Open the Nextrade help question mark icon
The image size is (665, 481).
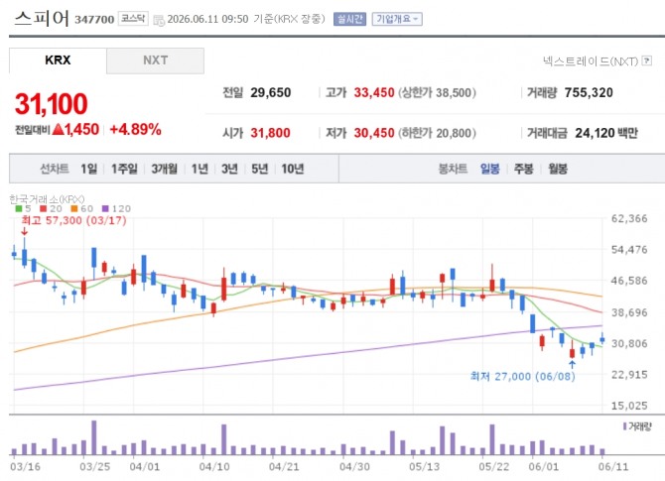(x=647, y=60)
